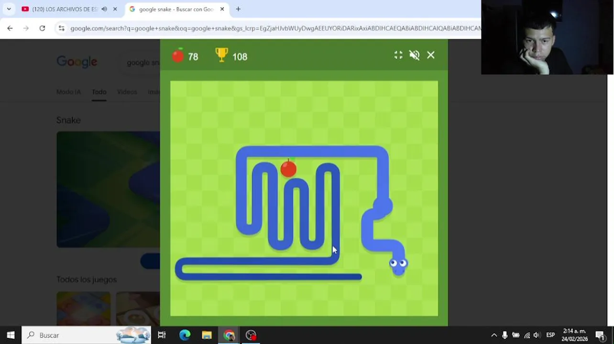Open Task View on the taskbar

(162, 335)
